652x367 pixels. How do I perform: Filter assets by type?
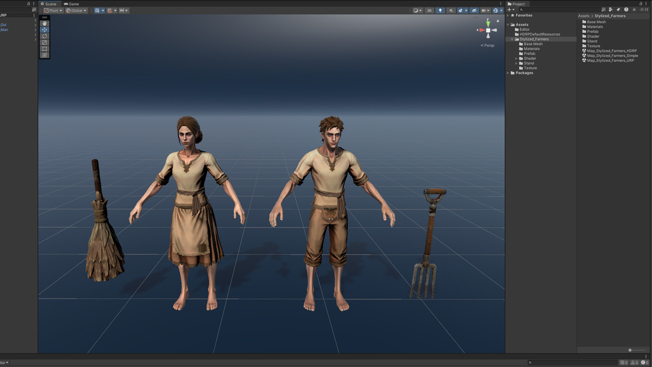click(x=610, y=10)
